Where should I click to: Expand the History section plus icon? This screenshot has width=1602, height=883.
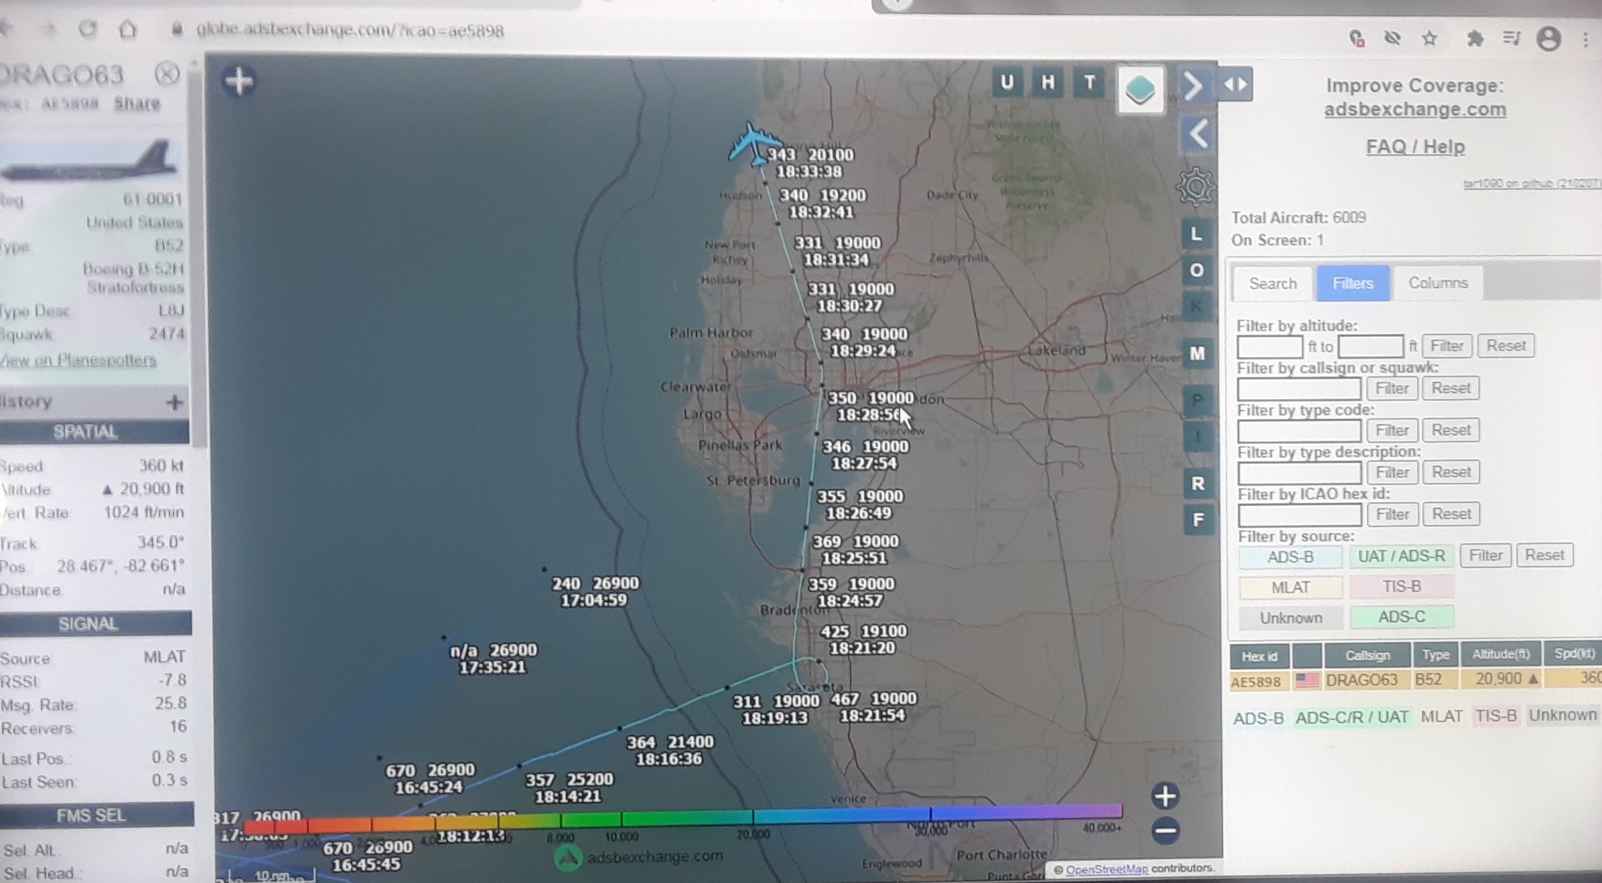click(175, 402)
